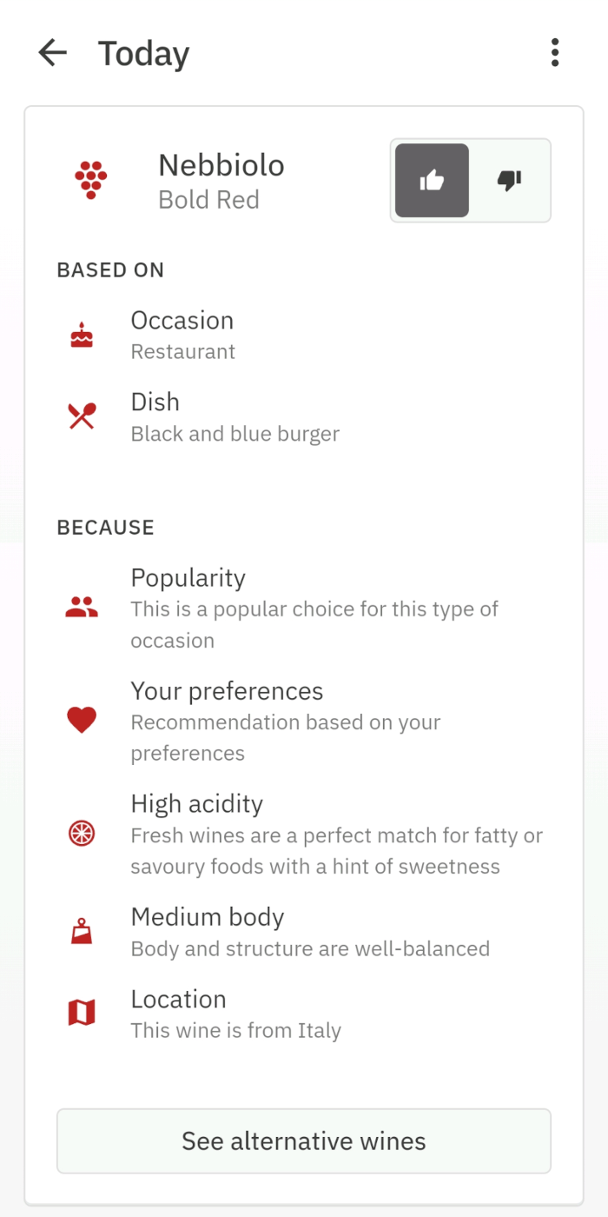Screen dimensions: 608x1217
Task: Expand the BECAUSE section
Action: 105,528
